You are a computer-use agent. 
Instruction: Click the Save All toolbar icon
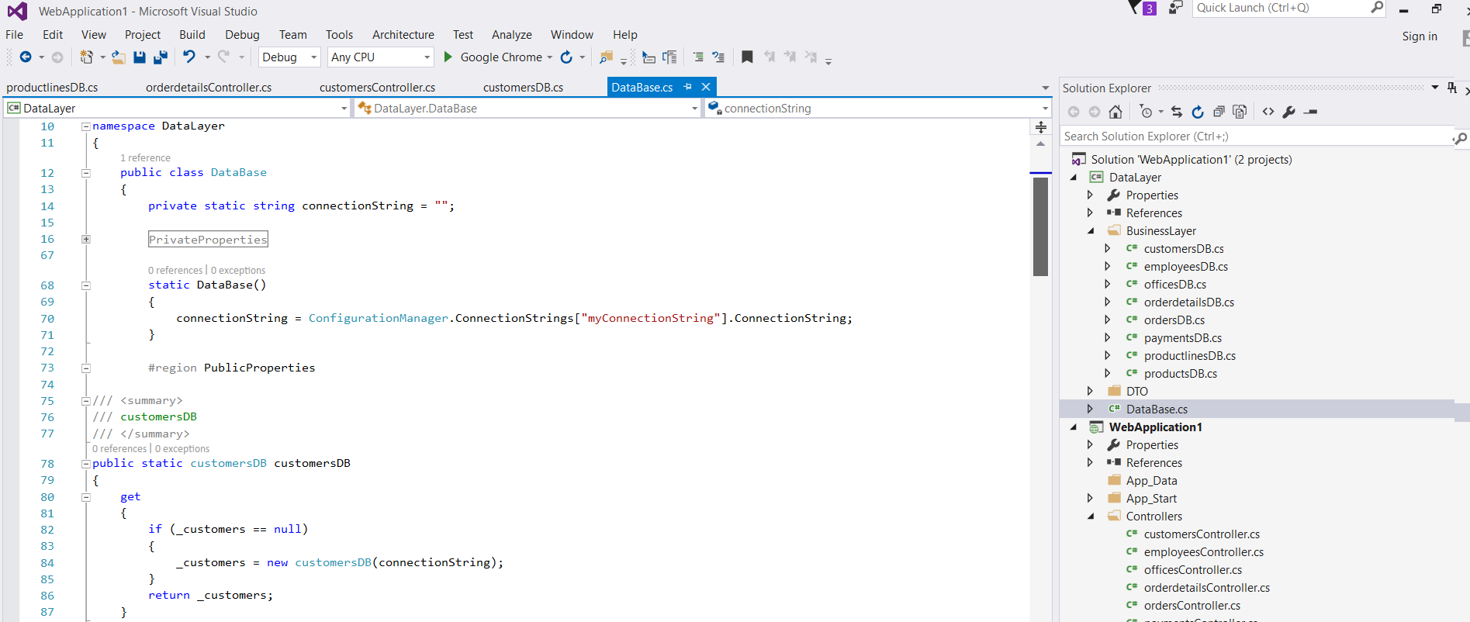pyautogui.click(x=161, y=57)
